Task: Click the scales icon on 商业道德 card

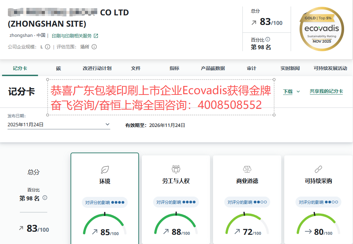Action: [x=247, y=169]
